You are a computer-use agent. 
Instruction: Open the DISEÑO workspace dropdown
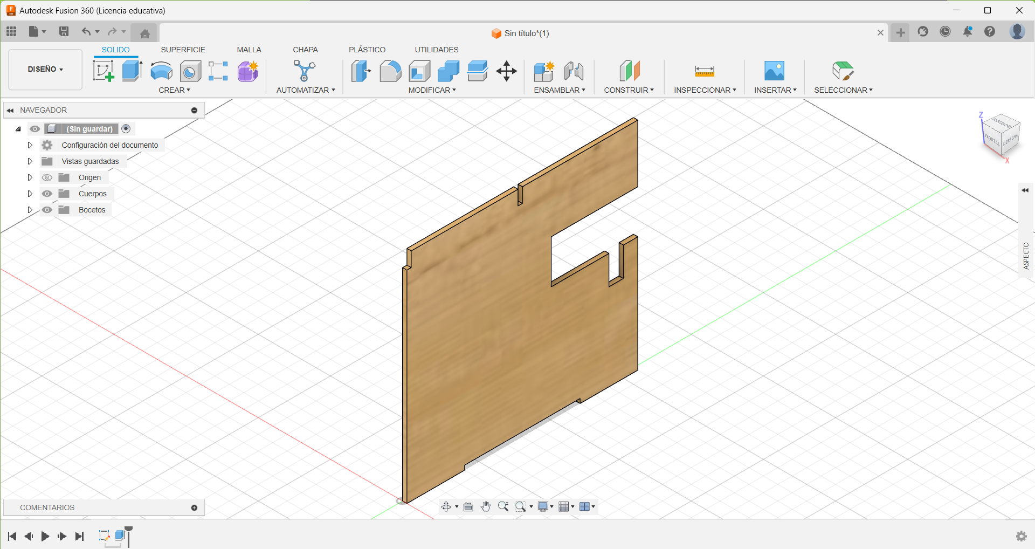45,70
